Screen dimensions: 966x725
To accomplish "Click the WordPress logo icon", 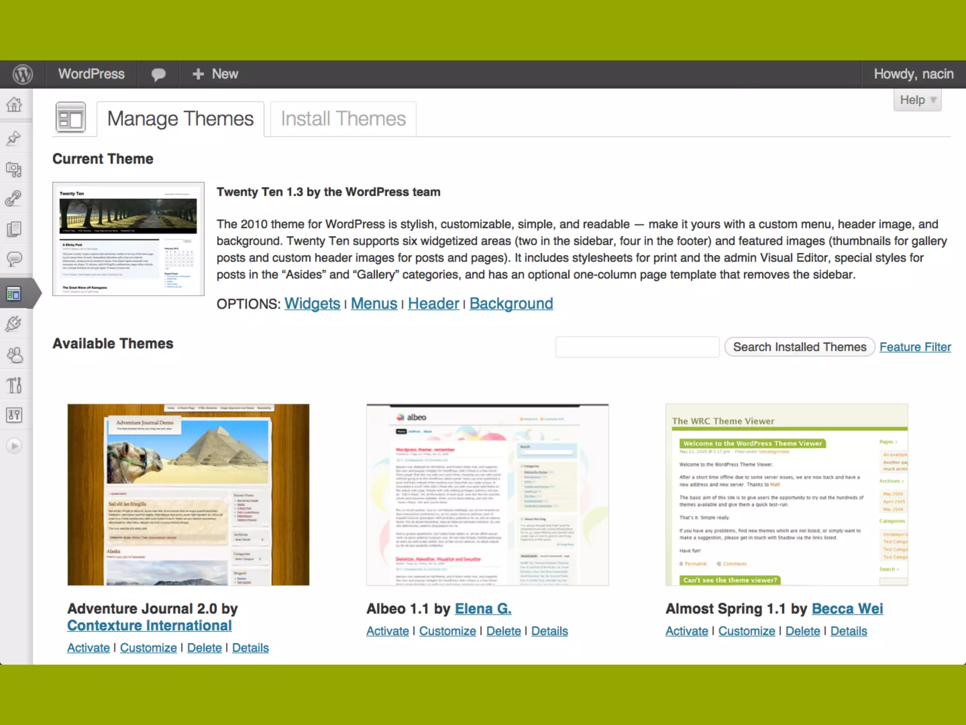I will 22,75.
